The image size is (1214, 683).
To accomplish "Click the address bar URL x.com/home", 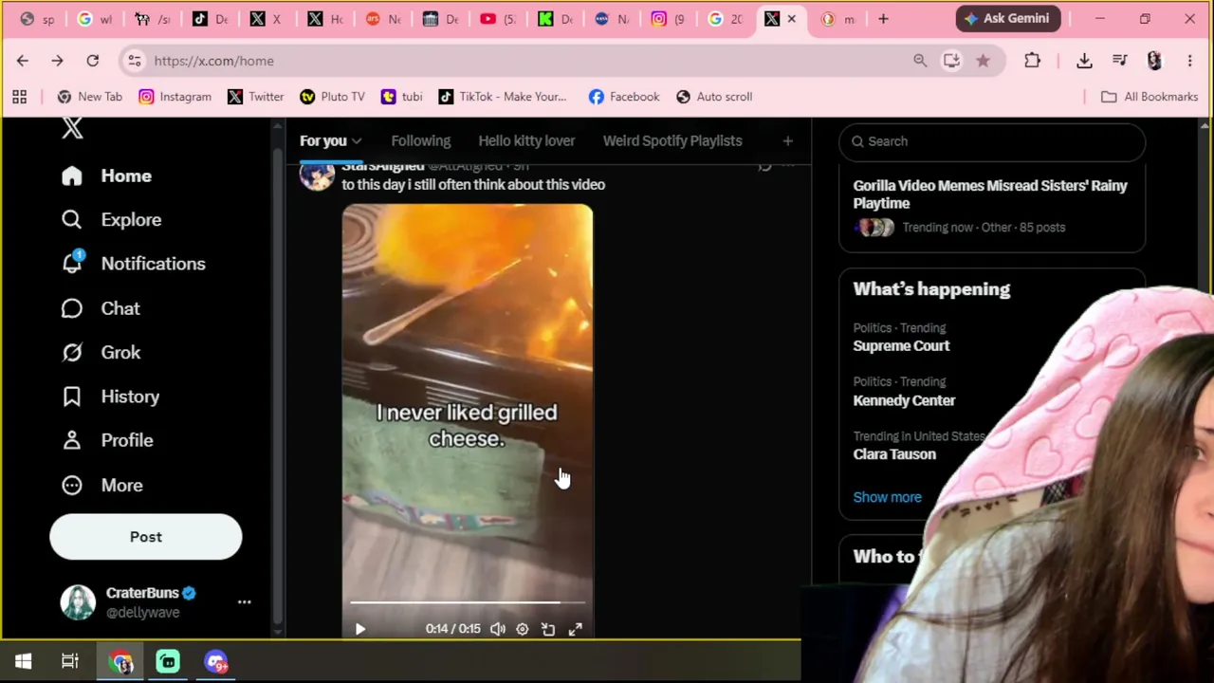I will pos(213,61).
